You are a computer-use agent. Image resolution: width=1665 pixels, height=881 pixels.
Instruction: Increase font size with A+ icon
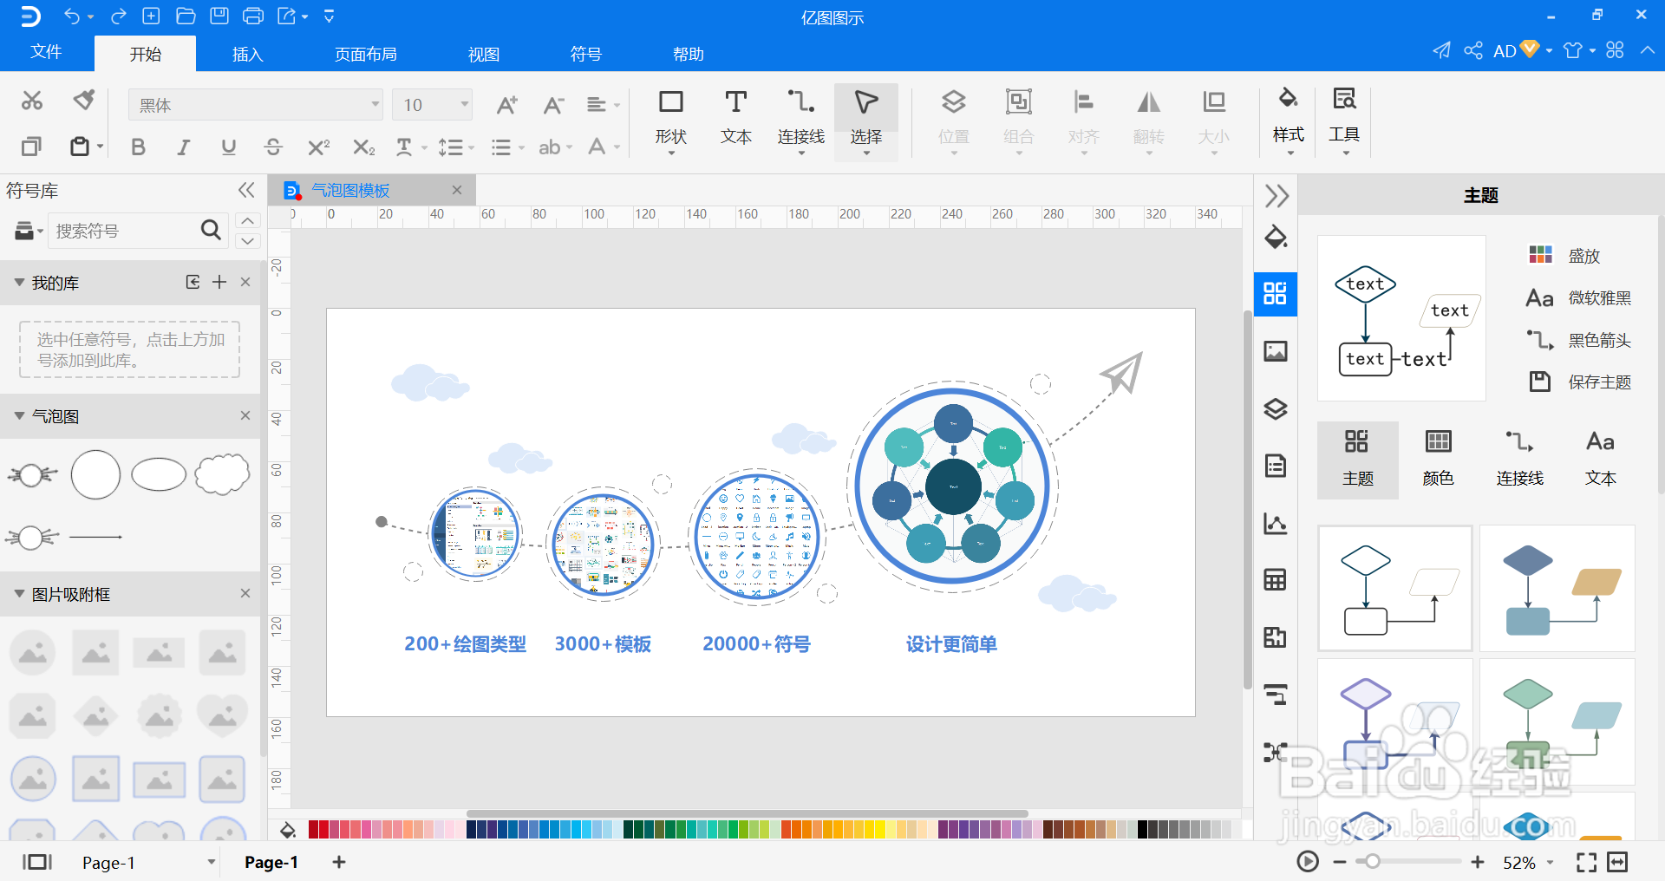[x=507, y=105]
